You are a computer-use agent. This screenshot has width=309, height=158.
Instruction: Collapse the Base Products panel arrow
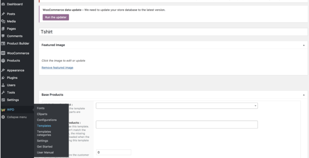click(x=303, y=95)
